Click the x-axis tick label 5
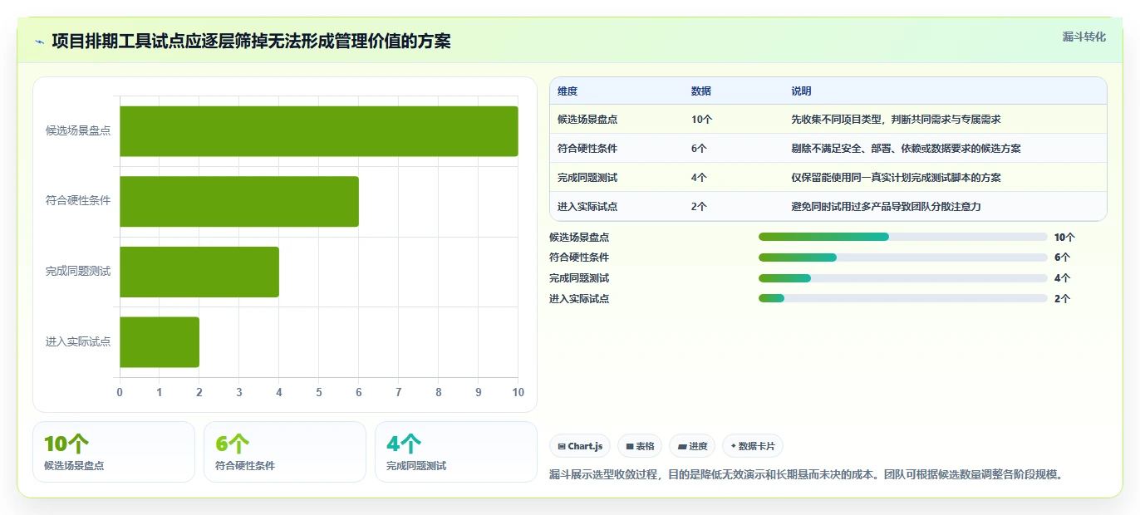Screen dimensions: 1140x515 319,392
